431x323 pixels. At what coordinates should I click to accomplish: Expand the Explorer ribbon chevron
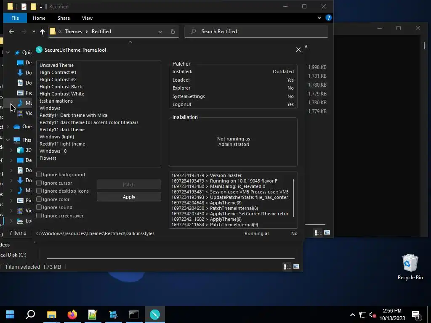click(x=319, y=18)
